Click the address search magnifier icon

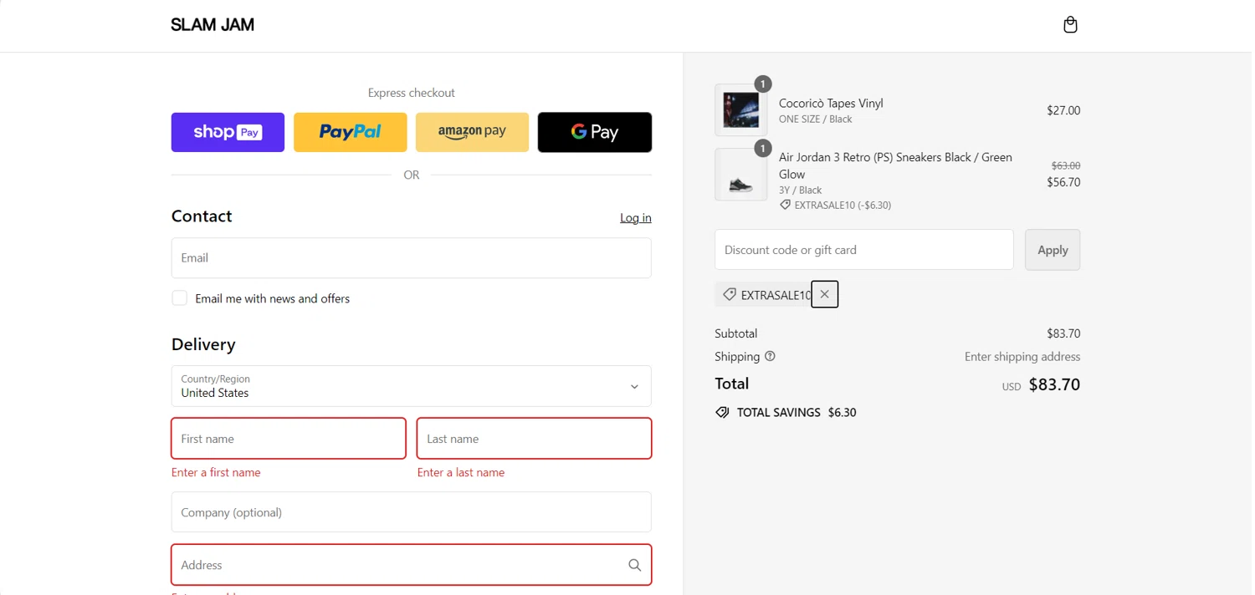634,565
